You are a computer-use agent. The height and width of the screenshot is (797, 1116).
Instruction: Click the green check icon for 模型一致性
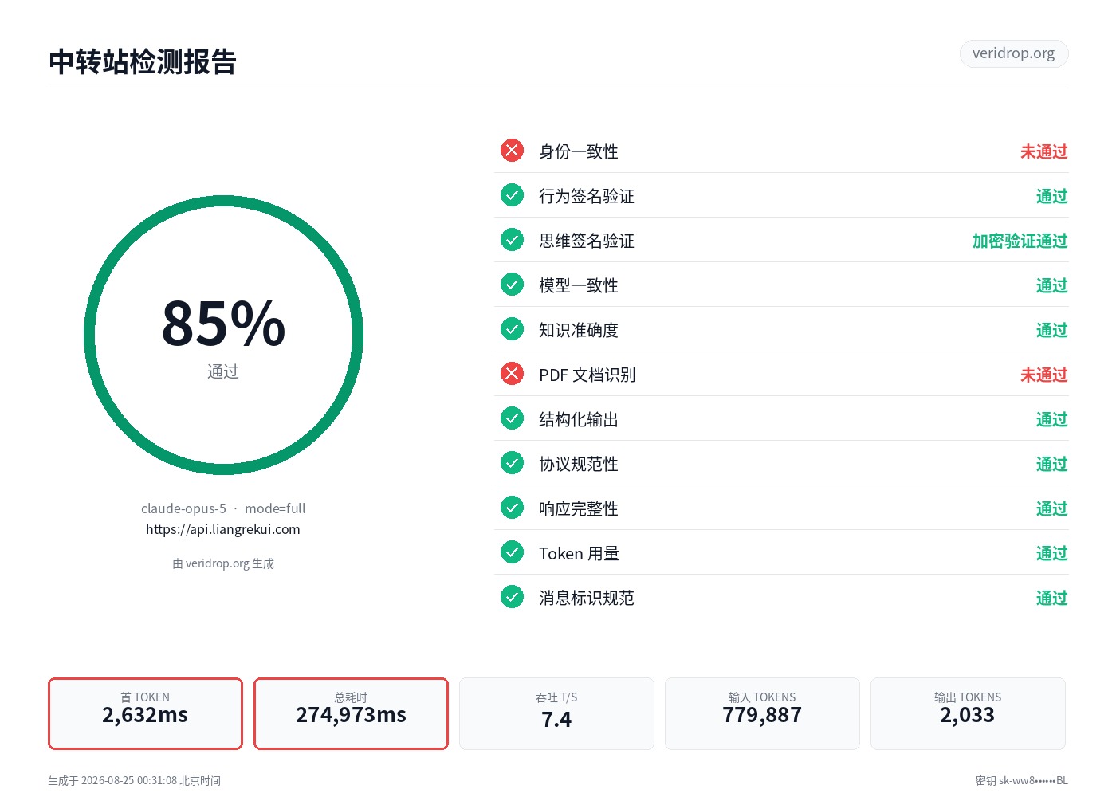[x=512, y=285]
